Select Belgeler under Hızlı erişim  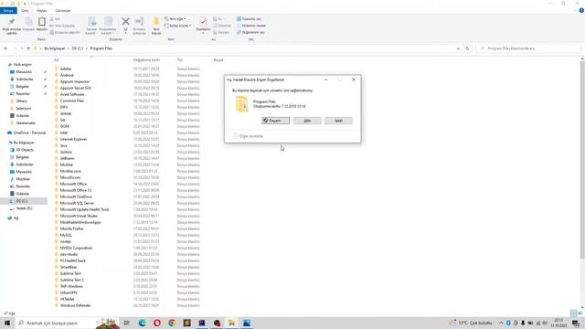[22, 87]
